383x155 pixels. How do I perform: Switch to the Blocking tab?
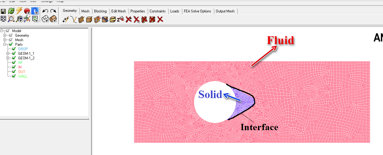pyautogui.click(x=100, y=11)
